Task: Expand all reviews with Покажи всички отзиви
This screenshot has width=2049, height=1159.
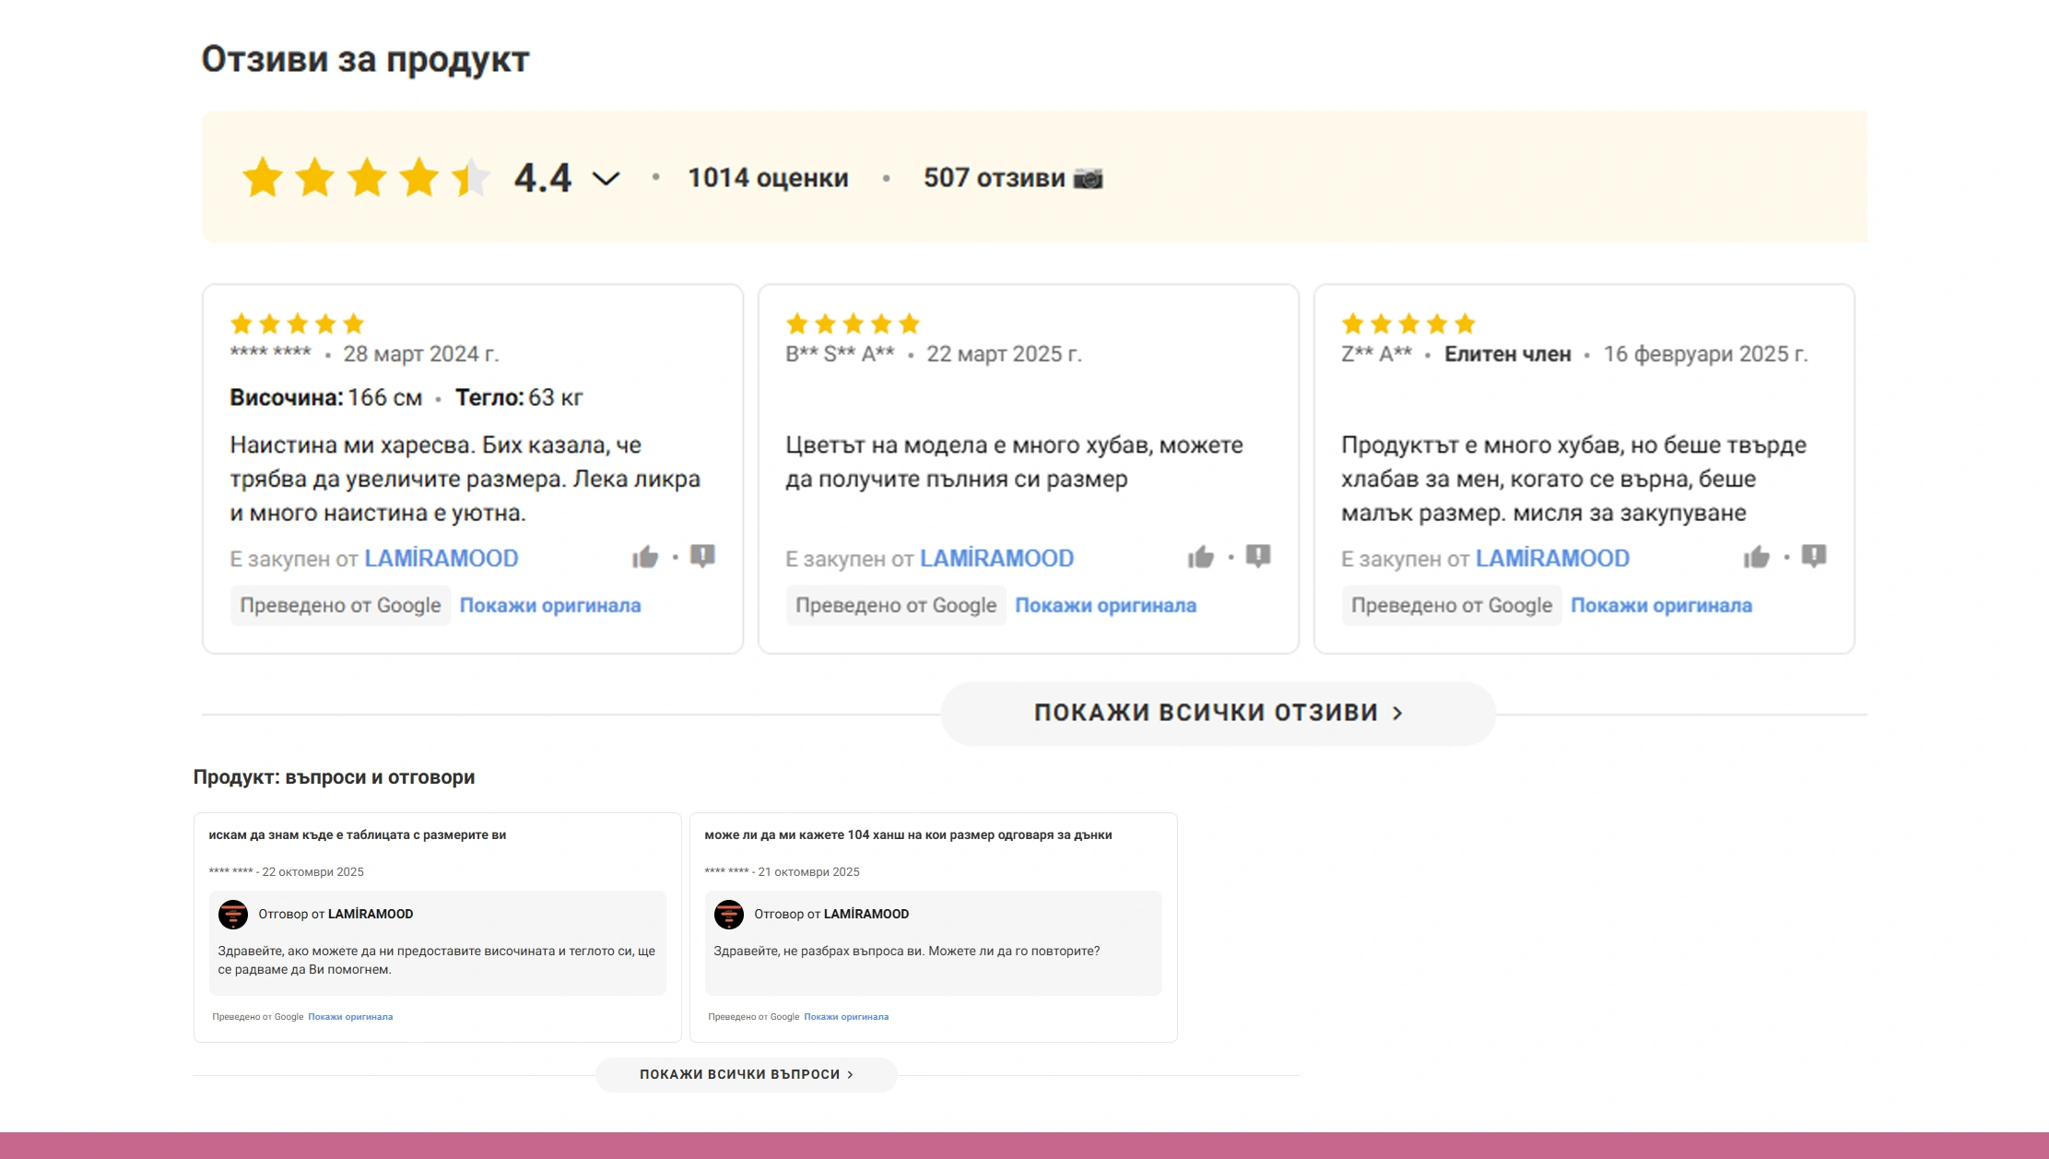Action: [1219, 712]
